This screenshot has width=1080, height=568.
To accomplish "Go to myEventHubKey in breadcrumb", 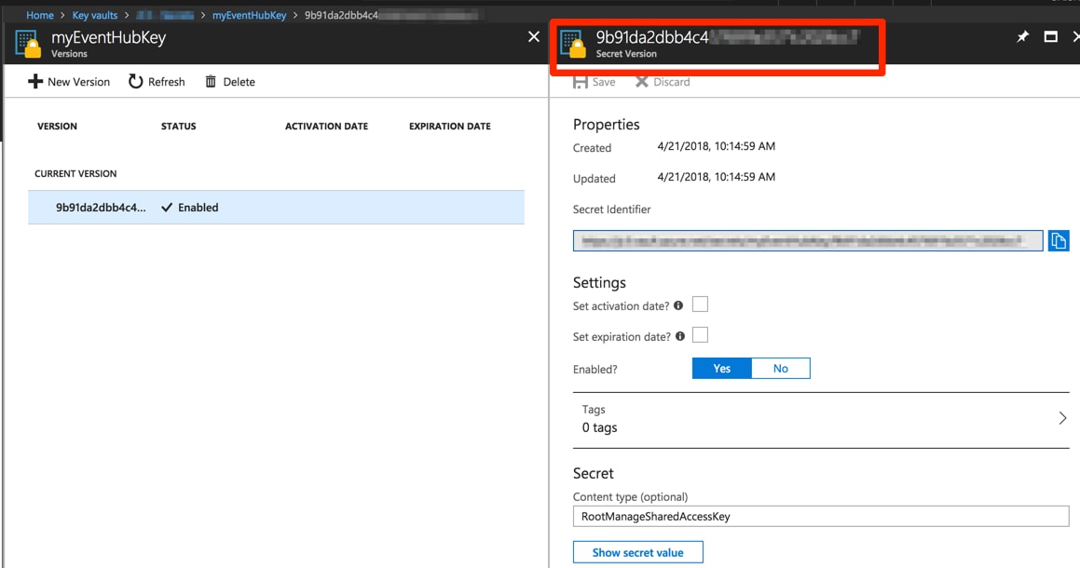I will pyautogui.click(x=249, y=15).
